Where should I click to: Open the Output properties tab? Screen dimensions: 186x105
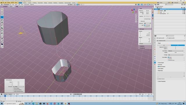[155, 43]
